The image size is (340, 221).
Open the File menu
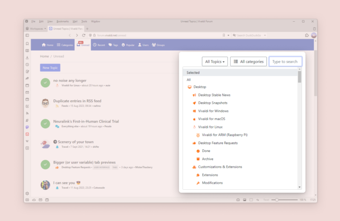(33, 21)
